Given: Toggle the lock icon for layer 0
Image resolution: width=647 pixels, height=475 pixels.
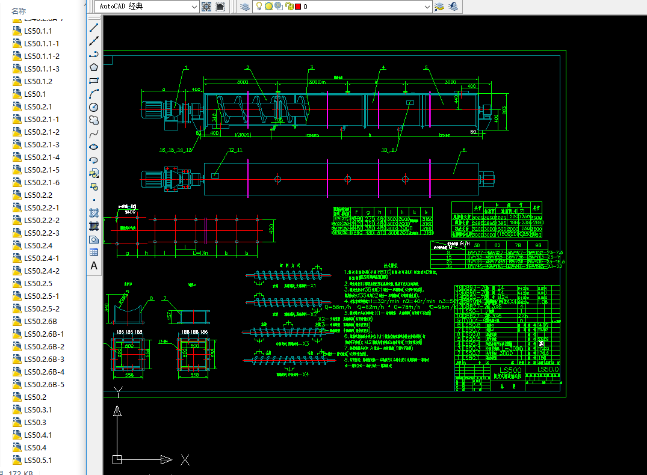Looking at the screenshot, I should [x=289, y=6].
